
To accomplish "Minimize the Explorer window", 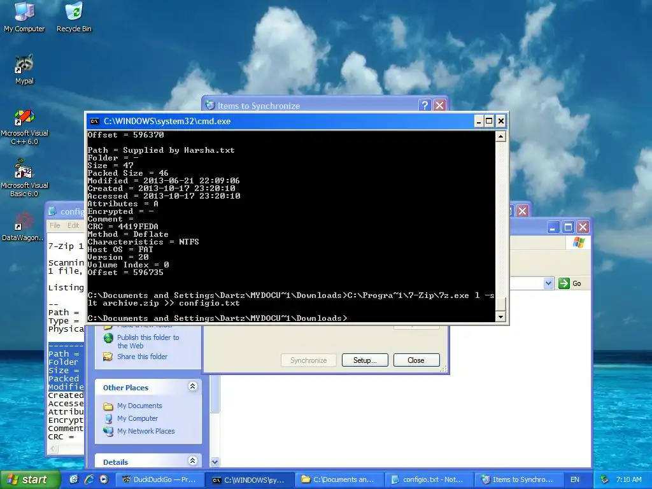I will pyautogui.click(x=553, y=227).
